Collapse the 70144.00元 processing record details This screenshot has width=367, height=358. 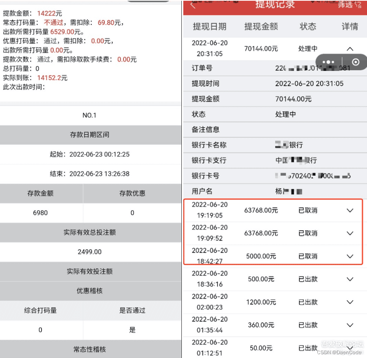349,48
